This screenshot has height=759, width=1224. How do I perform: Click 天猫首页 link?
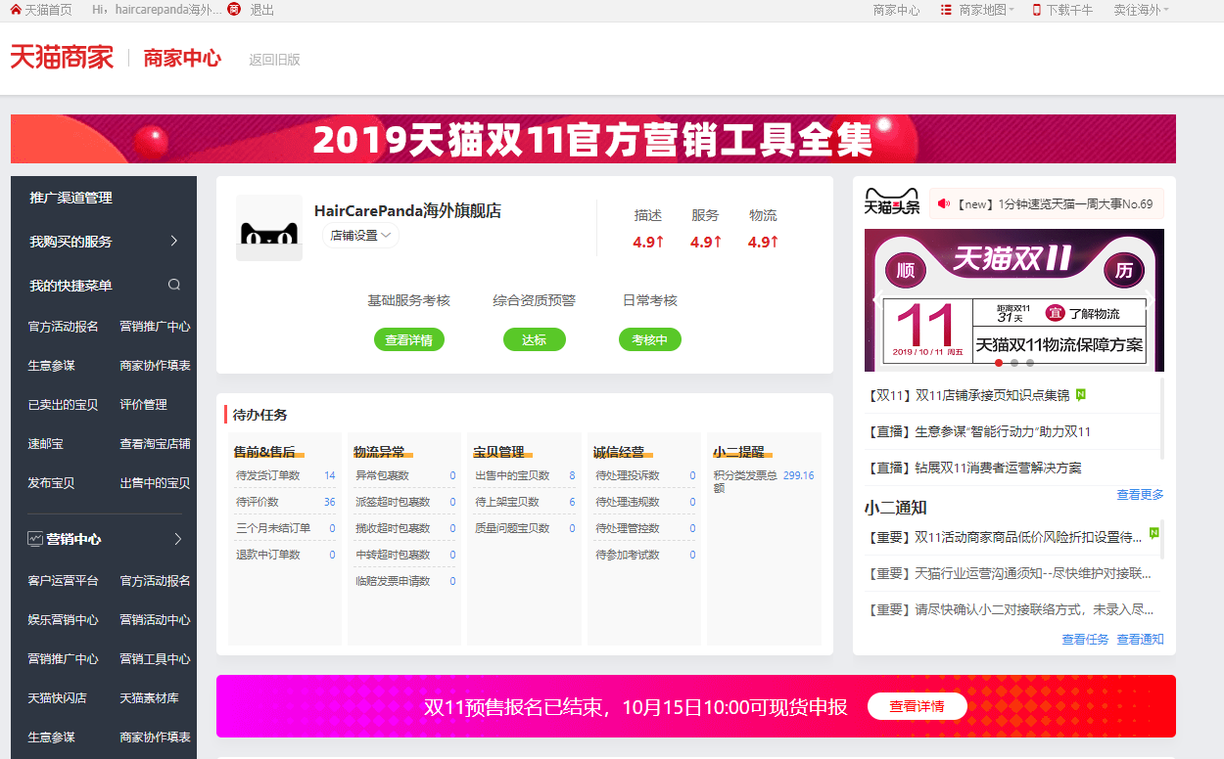pos(48,10)
